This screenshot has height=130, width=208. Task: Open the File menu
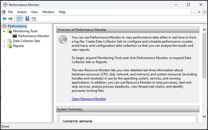pyautogui.click(x=10, y=12)
